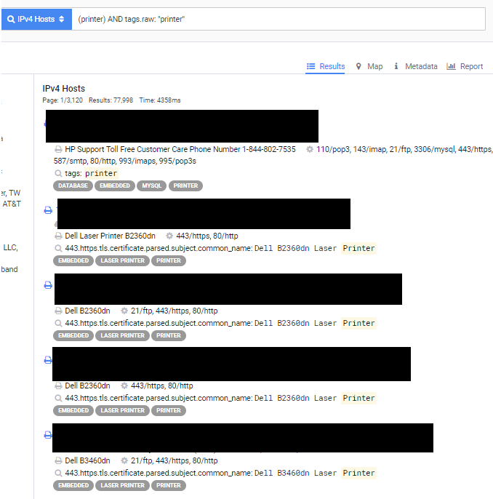Click the MYSQL tag badge
The width and height of the screenshot is (493, 499).
tap(151, 186)
